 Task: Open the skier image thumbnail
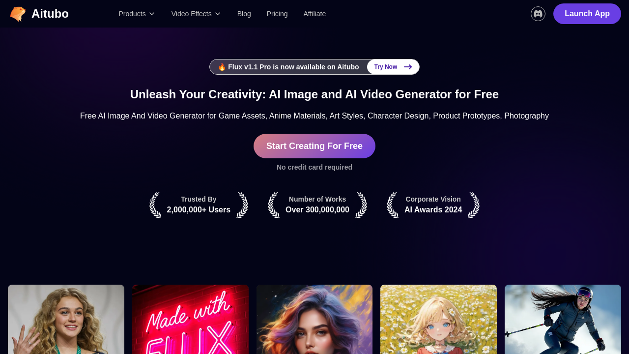tap(563, 320)
